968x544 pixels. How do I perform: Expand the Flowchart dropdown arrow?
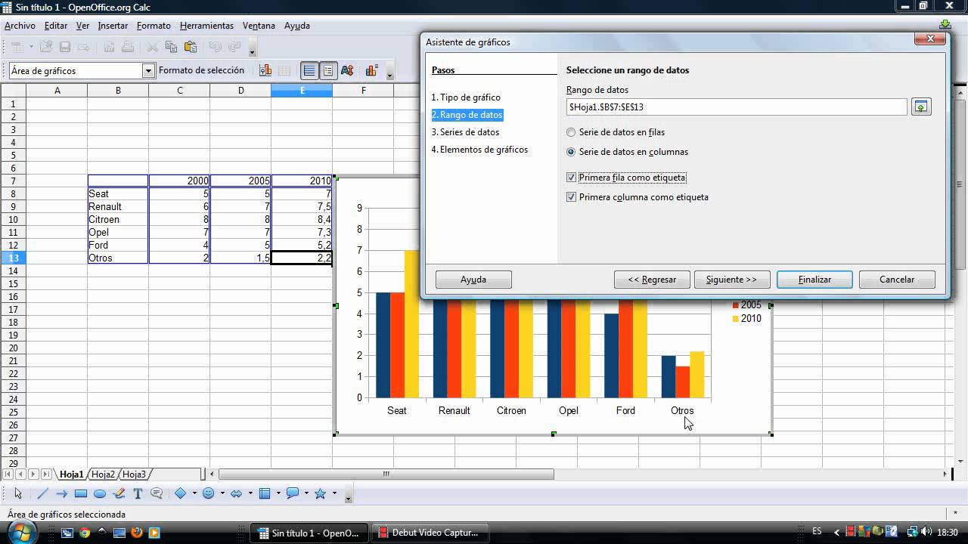tap(278, 493)
